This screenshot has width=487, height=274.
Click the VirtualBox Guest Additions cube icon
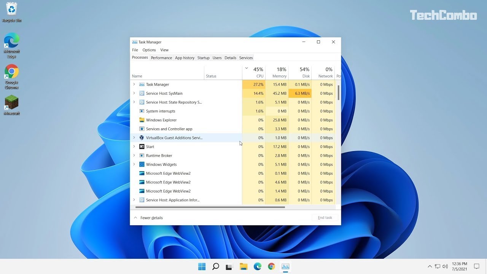pos(142,138)
